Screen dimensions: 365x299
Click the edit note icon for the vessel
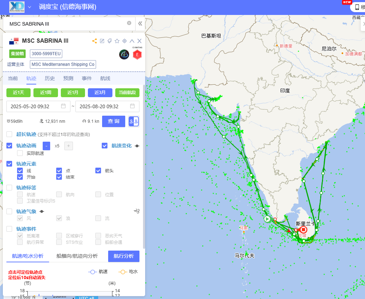tap(102, 41)
